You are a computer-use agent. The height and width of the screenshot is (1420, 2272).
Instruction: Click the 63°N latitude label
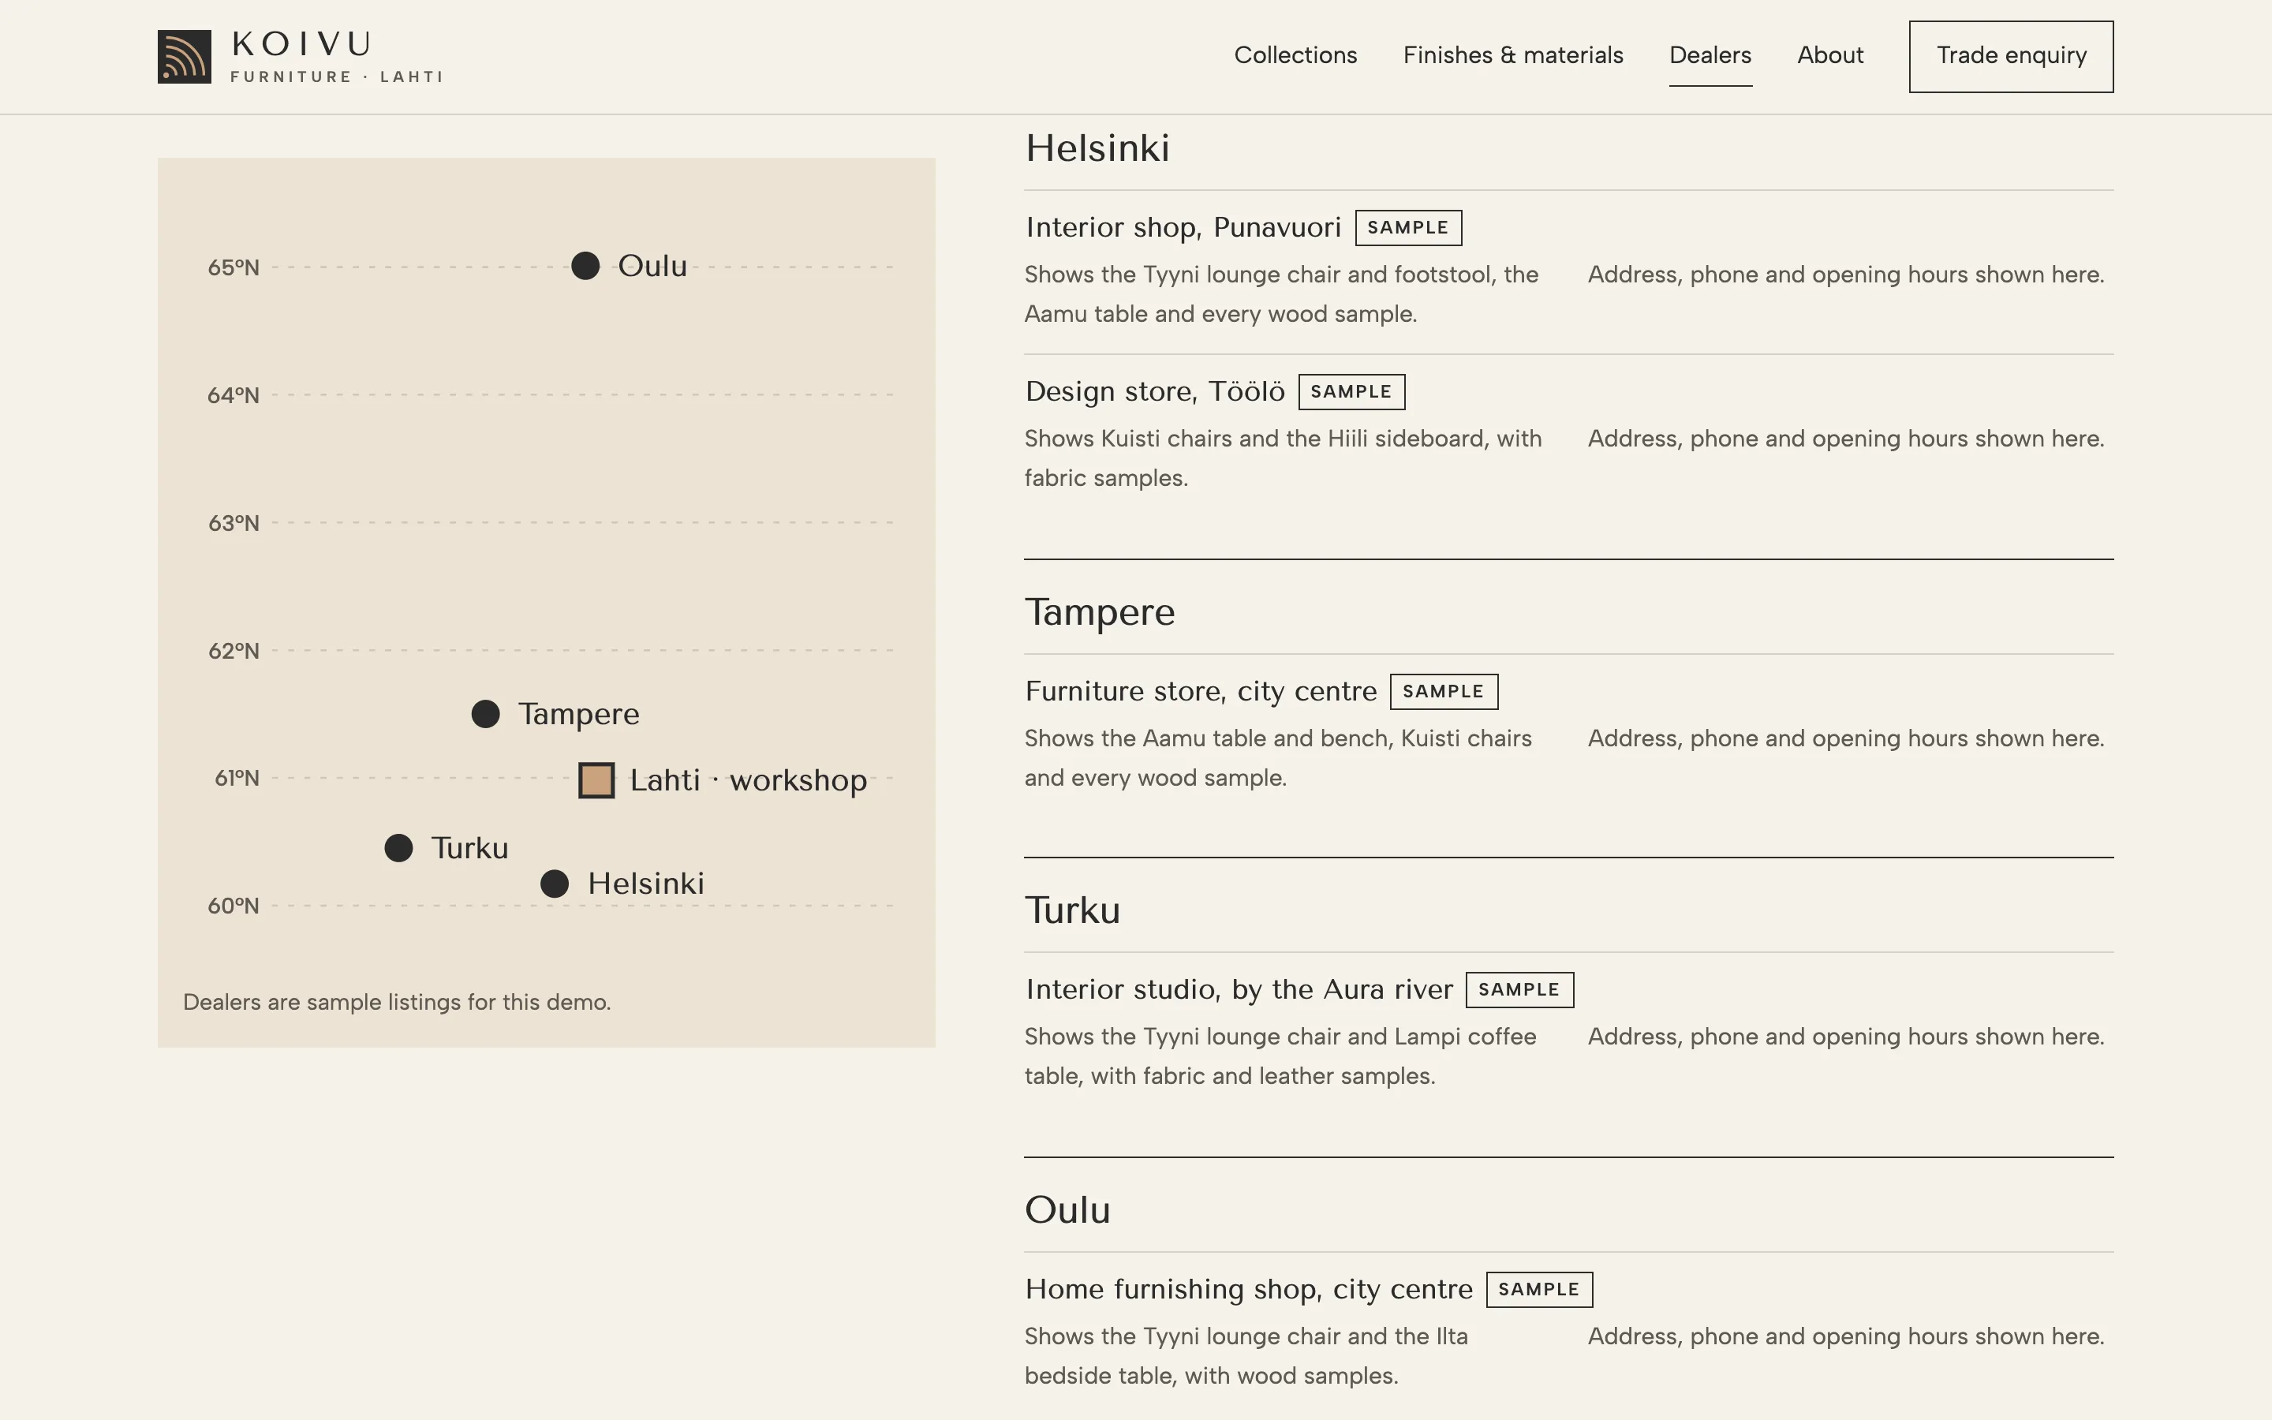click(234, 523)
